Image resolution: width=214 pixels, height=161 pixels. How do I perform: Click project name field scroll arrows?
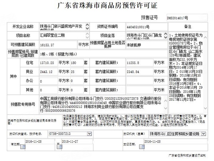87,35
